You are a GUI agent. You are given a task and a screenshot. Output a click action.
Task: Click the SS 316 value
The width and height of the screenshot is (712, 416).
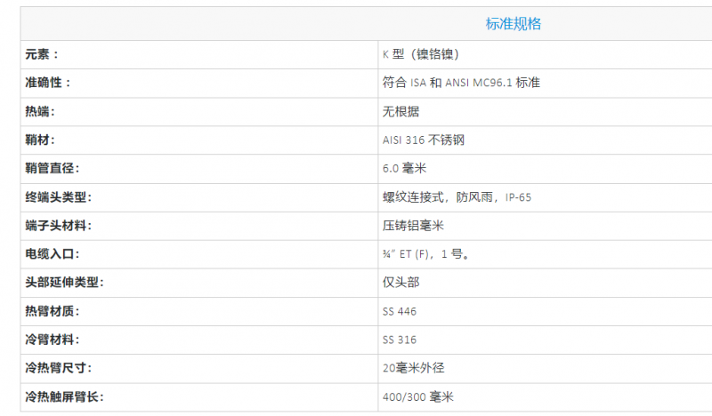coord(400,340)
